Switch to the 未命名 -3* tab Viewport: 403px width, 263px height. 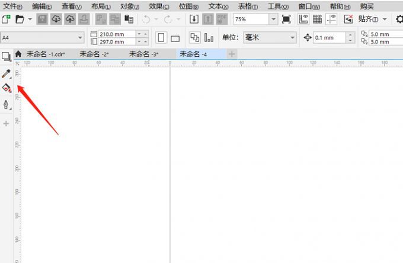(143, 54)
